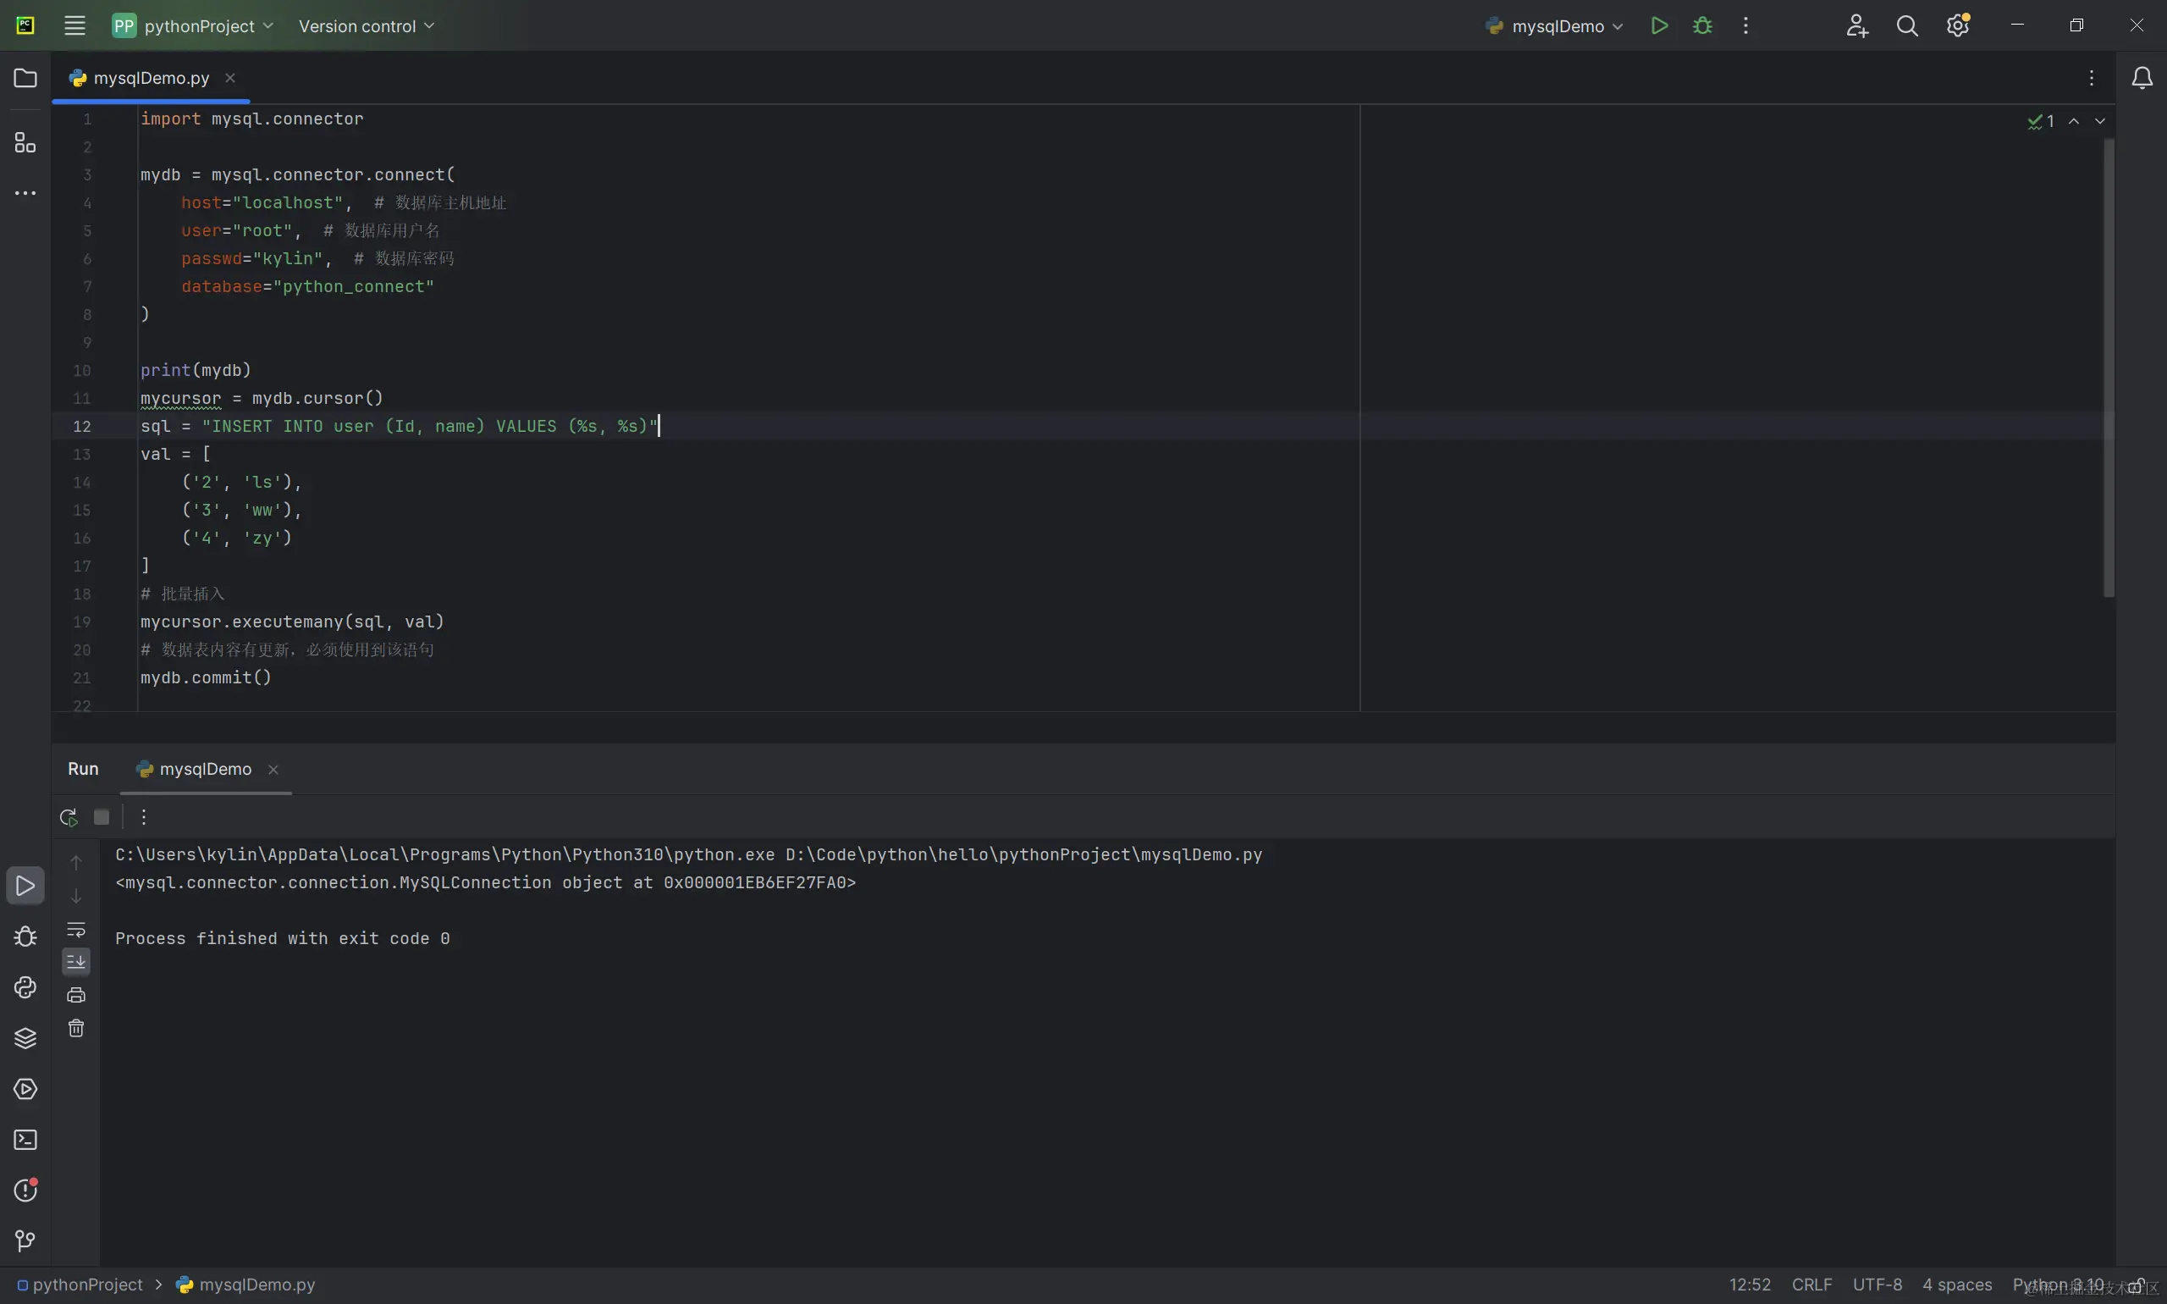Open the Python Console tool window
Viewport: 2167px width, 1304px height.
pos(25,987)
